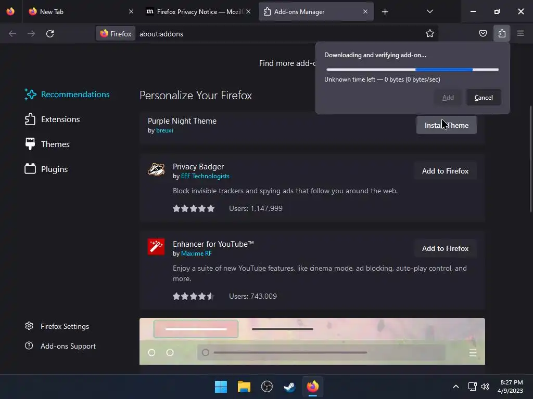Image resolution: width=533 pixels, height=399 pixels.
Task: Focus the about:addons address field
Action: point(279,34)
